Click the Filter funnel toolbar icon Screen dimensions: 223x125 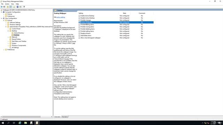click(24, 7)
